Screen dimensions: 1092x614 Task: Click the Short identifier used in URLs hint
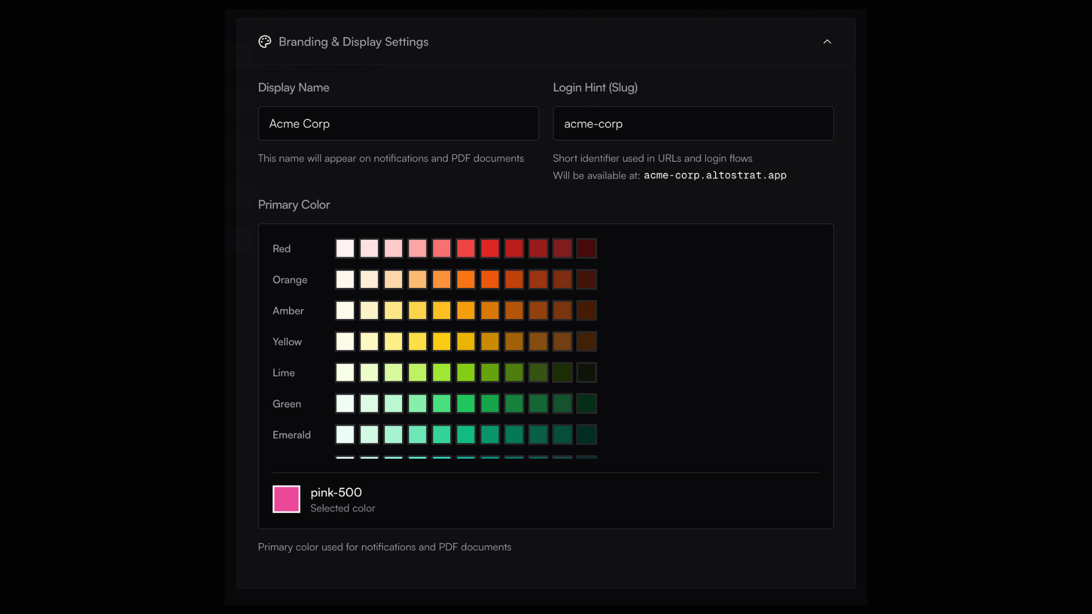(652, 158)
